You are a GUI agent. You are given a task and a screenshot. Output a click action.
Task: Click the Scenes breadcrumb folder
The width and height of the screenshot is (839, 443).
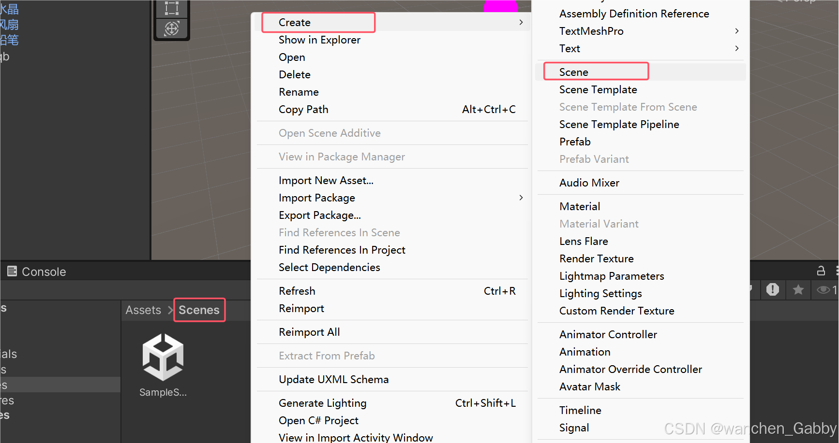point(199,310)
